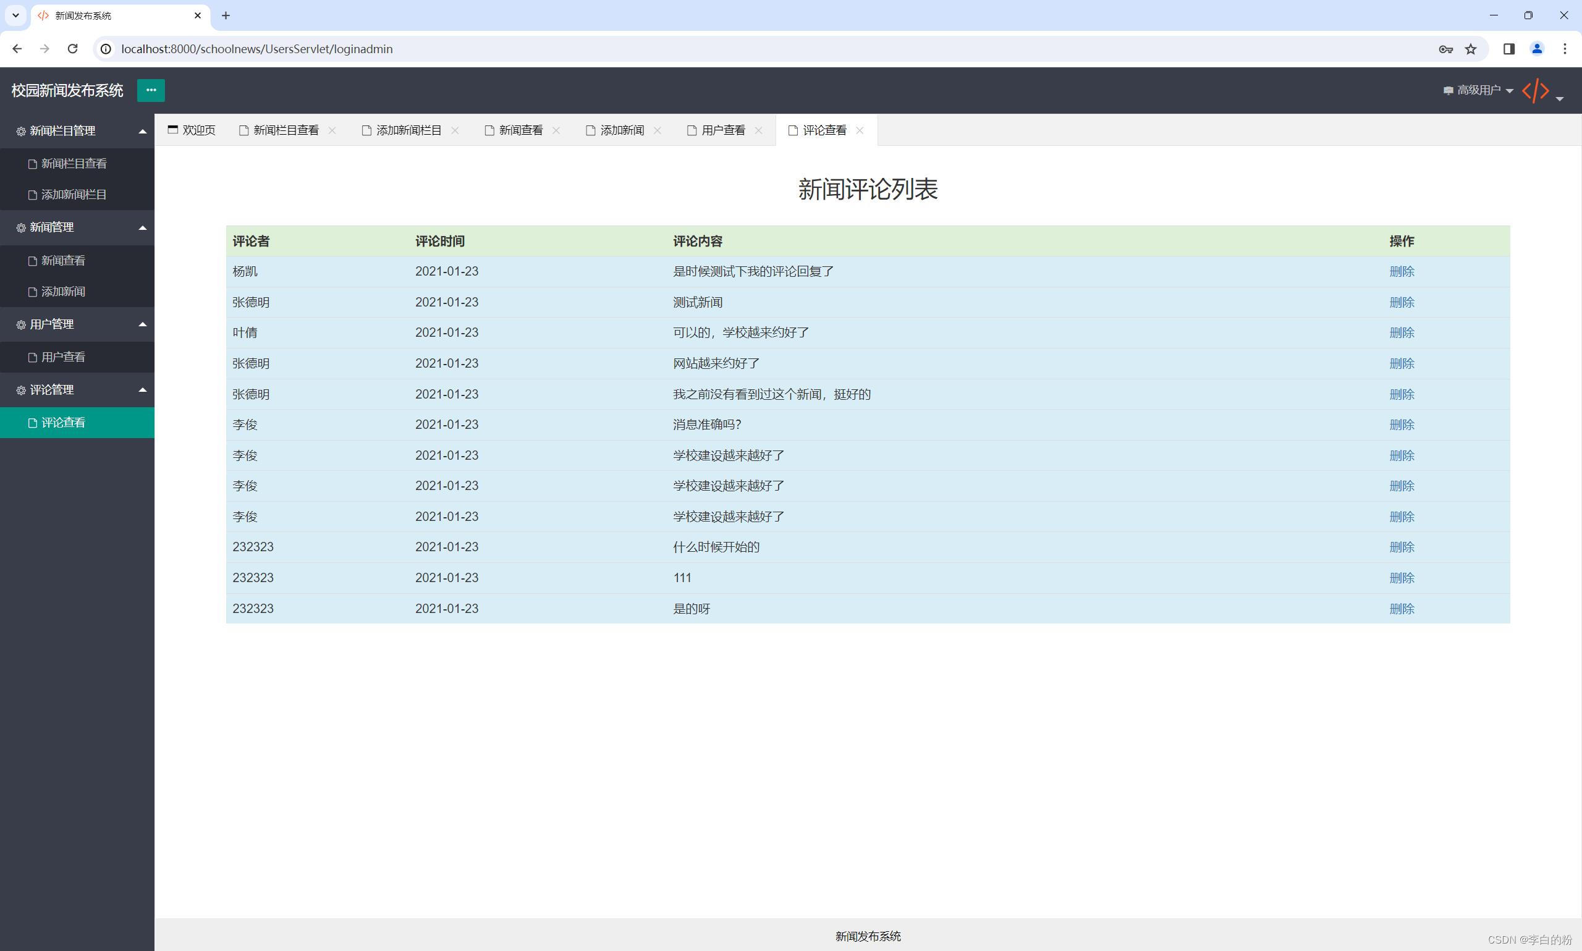Click the browser address bar URL
This screenshot has width=1582, height=951.
point(256,49)
